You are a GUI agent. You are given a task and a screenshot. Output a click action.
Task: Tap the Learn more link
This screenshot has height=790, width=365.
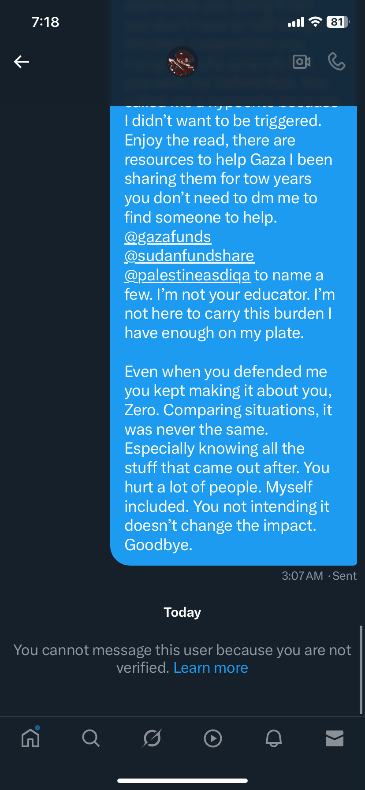tap(211, 668)
